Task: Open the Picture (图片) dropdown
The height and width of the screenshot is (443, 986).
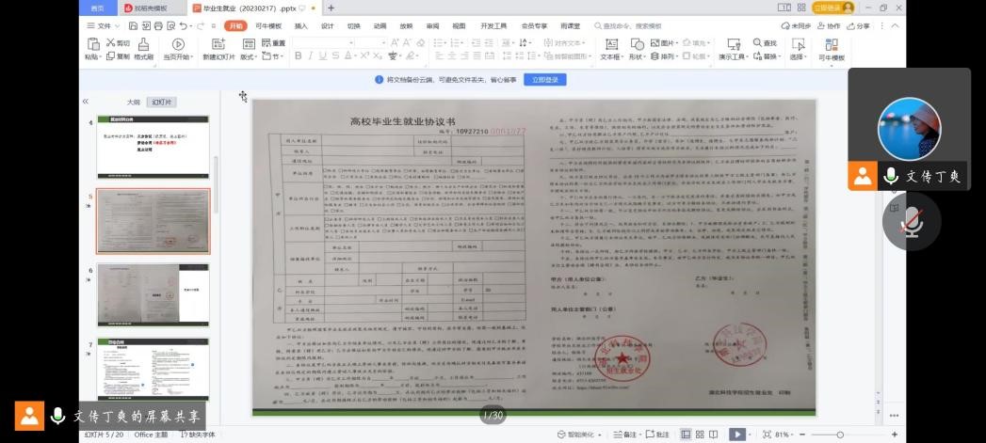Action: pyautogui.click(x=665, y=43)
